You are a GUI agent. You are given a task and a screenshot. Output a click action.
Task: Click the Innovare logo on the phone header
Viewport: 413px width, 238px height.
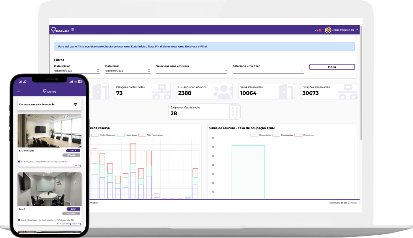[x=49, y=91]
